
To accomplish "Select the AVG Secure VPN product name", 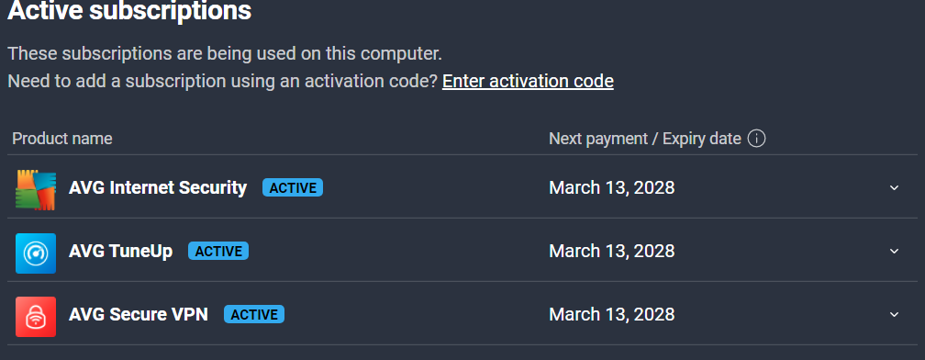I will point(139,315).
